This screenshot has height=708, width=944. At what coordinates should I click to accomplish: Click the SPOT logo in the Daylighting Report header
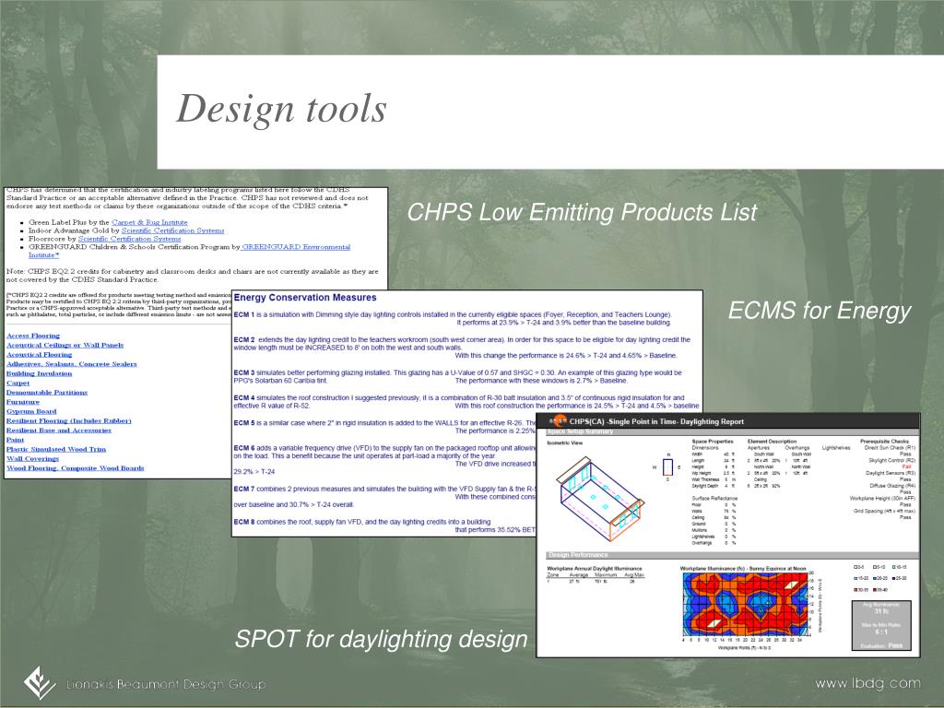[x=558, y=420]
